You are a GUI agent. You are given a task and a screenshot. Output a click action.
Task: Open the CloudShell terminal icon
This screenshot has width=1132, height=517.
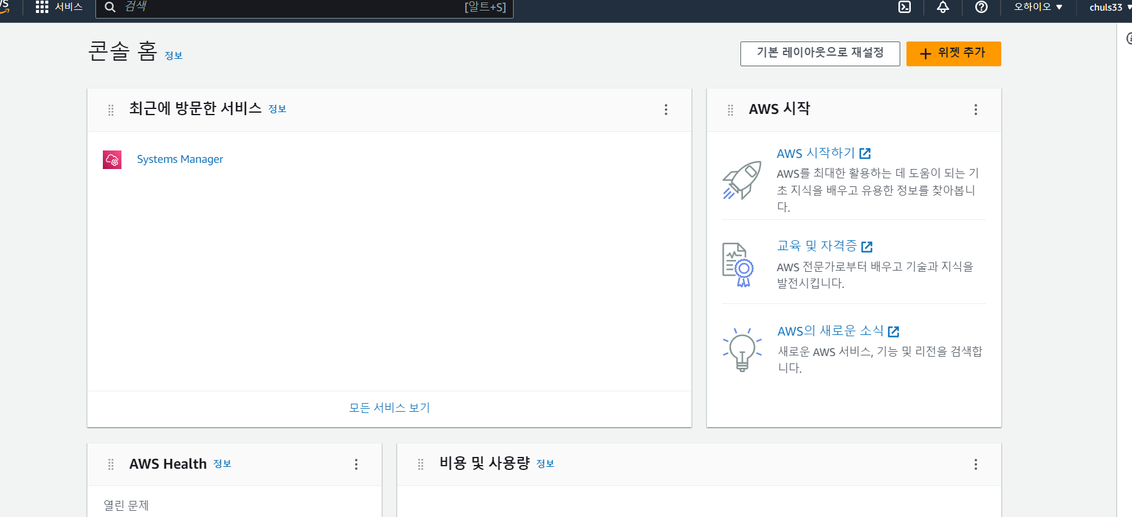pyautogui.click(x=905, y=7)
